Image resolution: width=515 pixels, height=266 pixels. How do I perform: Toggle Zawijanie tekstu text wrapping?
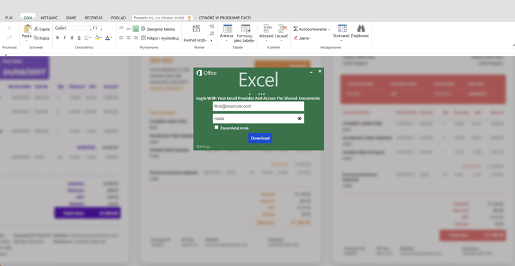coord(160,29)
